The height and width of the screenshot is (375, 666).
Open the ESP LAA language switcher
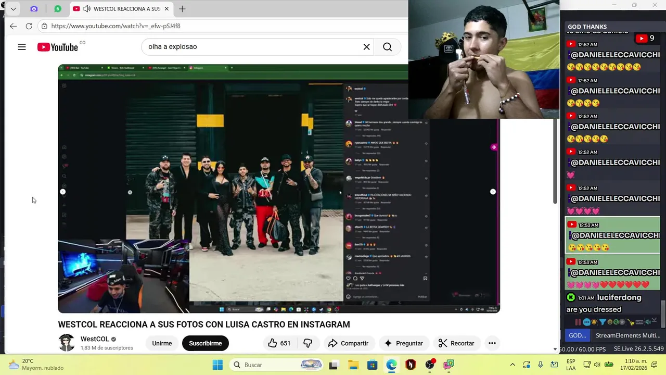click(x=571, y=365)
